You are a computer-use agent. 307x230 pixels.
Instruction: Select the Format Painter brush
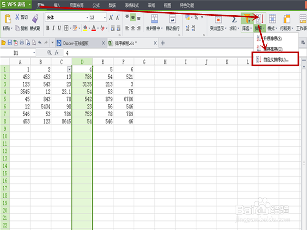[35, 18]
